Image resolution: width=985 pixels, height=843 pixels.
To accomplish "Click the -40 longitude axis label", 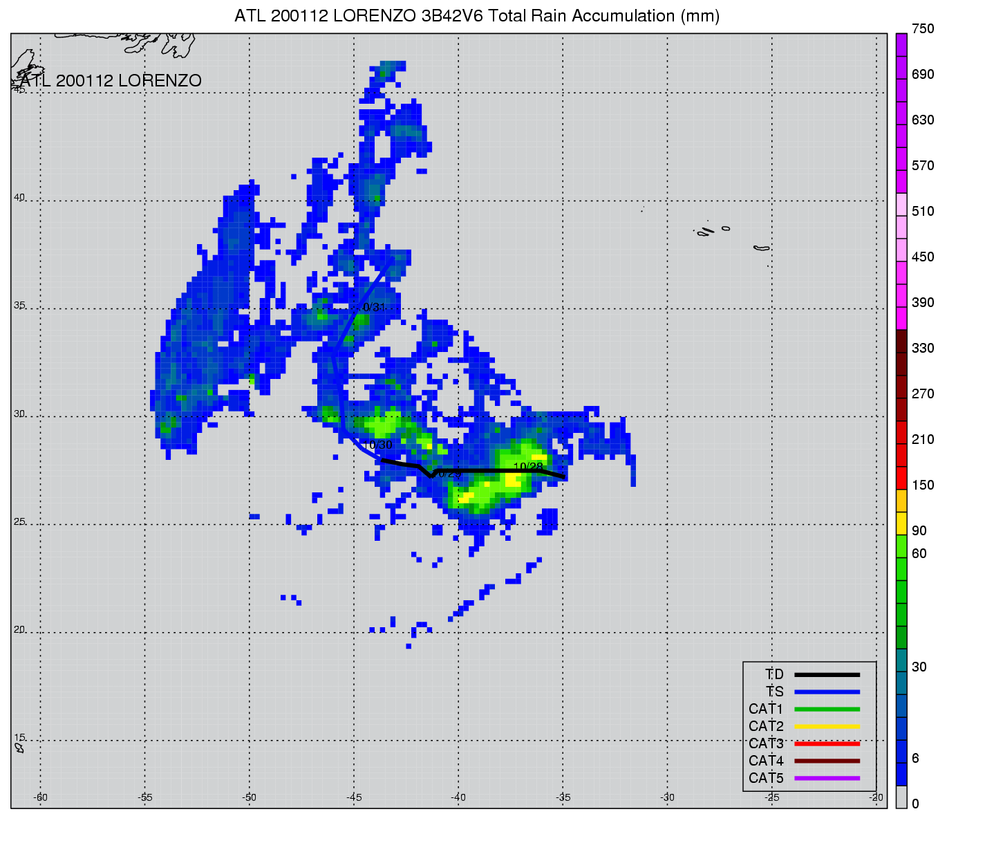I will click(458, 797).
